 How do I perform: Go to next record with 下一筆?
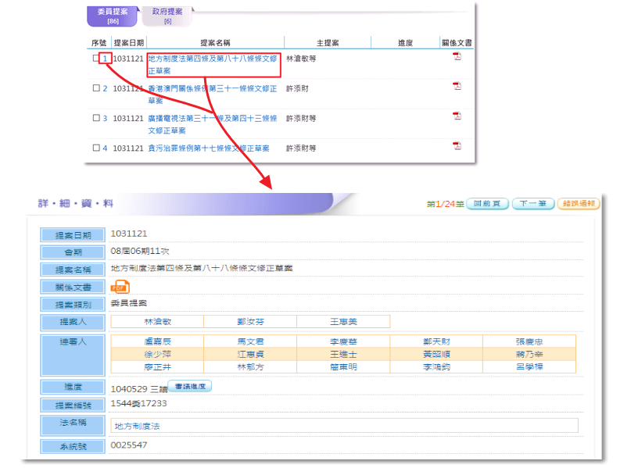tap(533, 204)
